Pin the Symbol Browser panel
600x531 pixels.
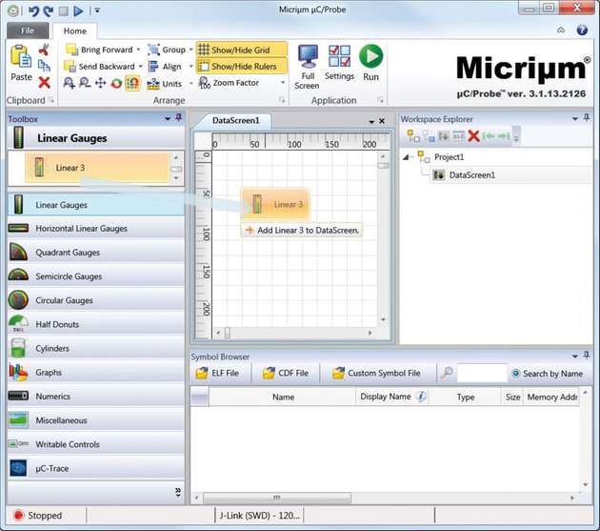pos(587,356)
